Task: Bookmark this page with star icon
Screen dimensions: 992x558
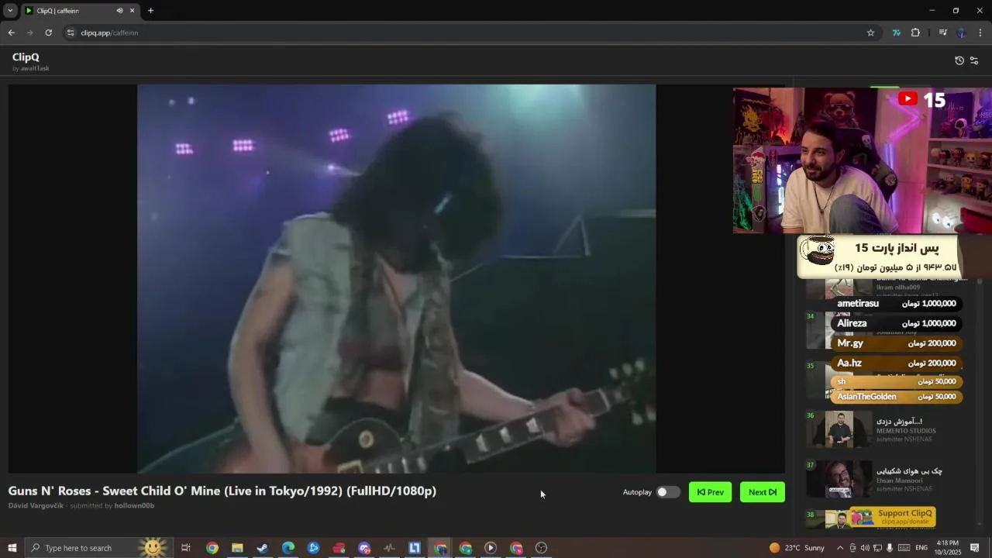Action: coord(870,33)
